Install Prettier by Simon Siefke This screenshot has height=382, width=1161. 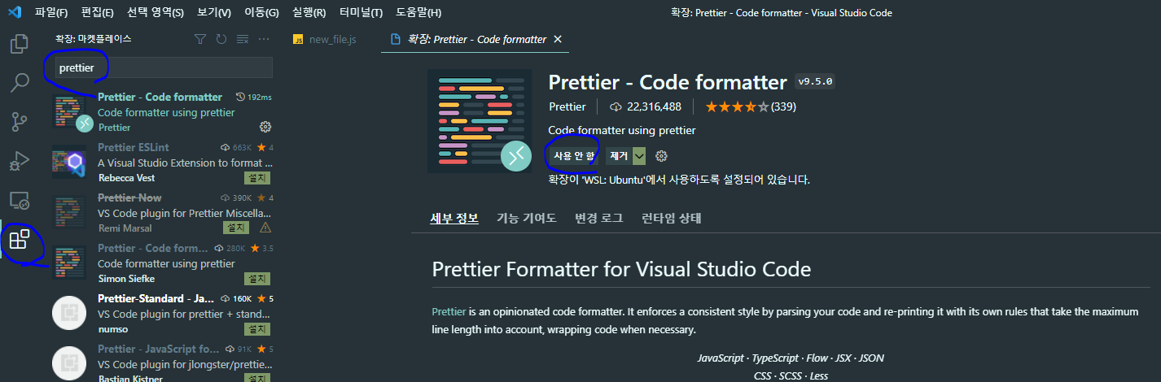click(x=257, y=279)
